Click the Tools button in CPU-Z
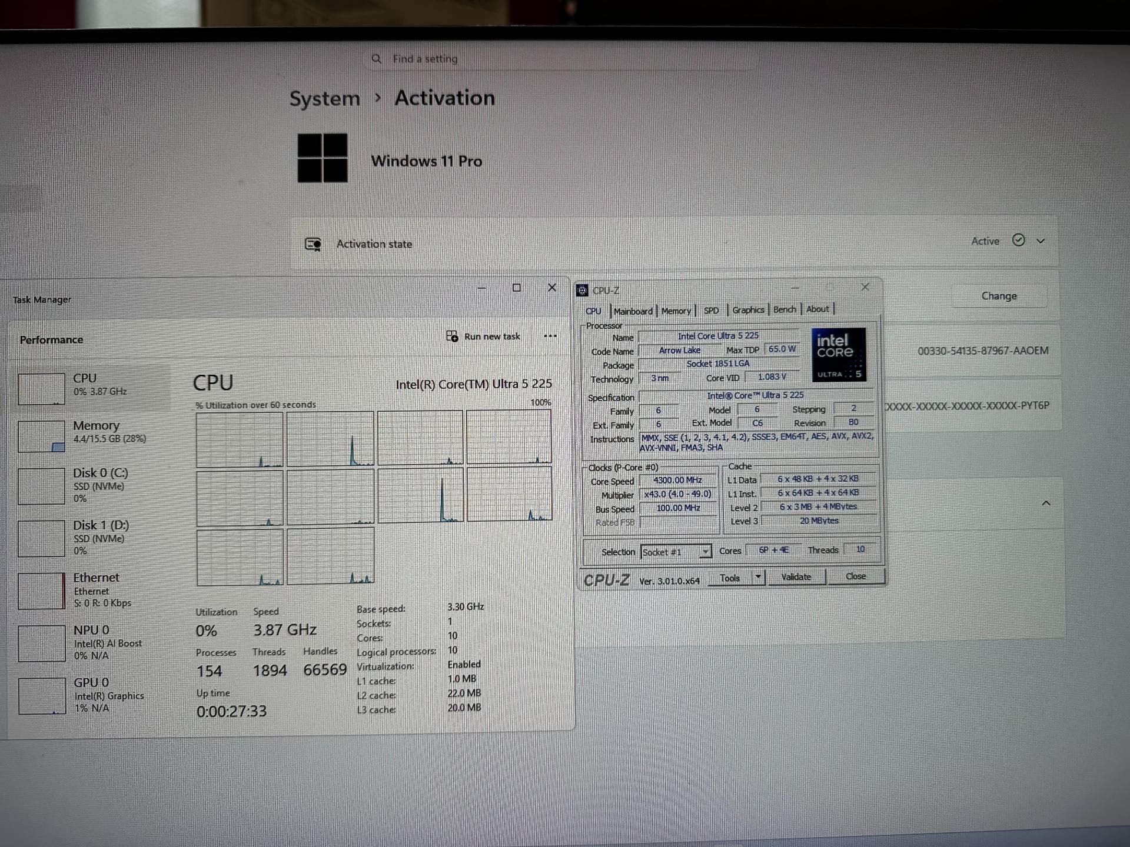 tap(730, 578)
